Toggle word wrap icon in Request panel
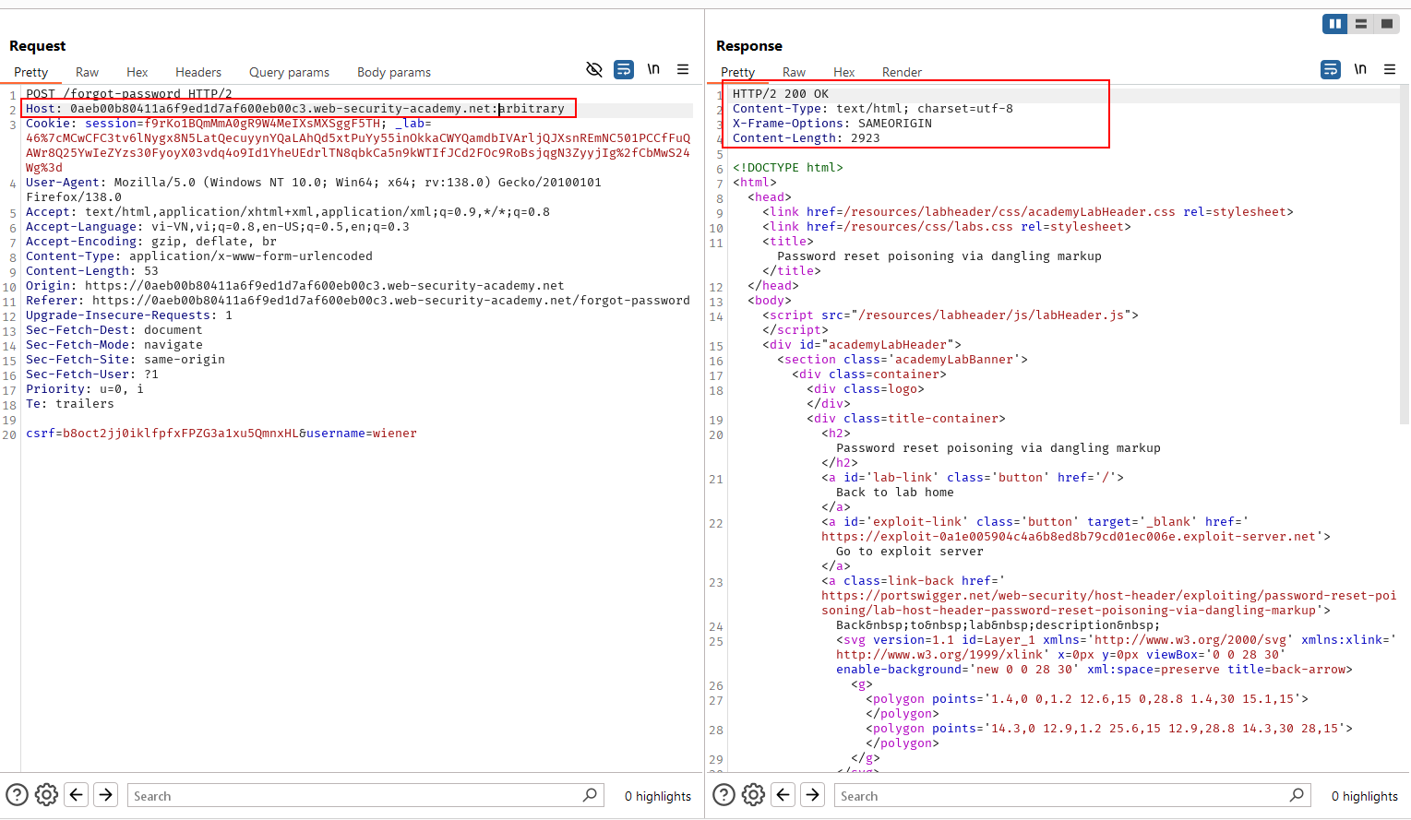Image resolution: width=1411 pixels, height=820 pixels. (624, 69)
